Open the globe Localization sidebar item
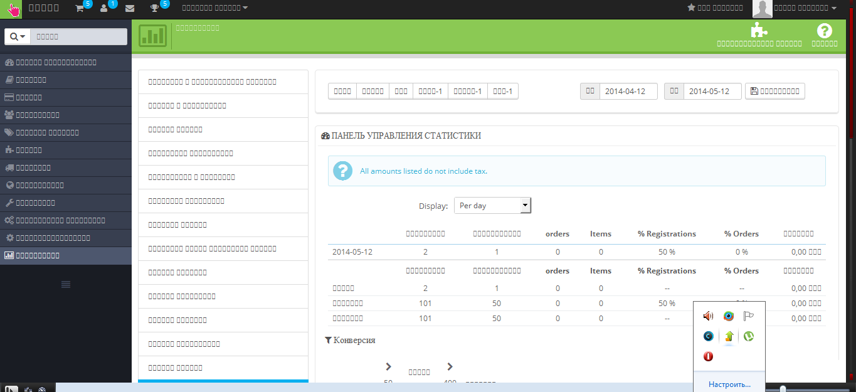The image size is (856, 392). [66, 186]
